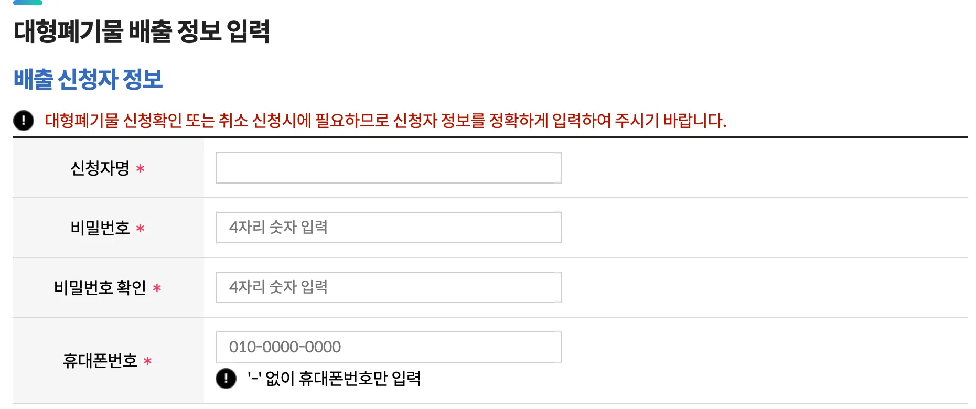The width and height of the screenshot is (976, 409).
Task: Click the 휴대폰번호 label cell
Action: pos(100,361)
